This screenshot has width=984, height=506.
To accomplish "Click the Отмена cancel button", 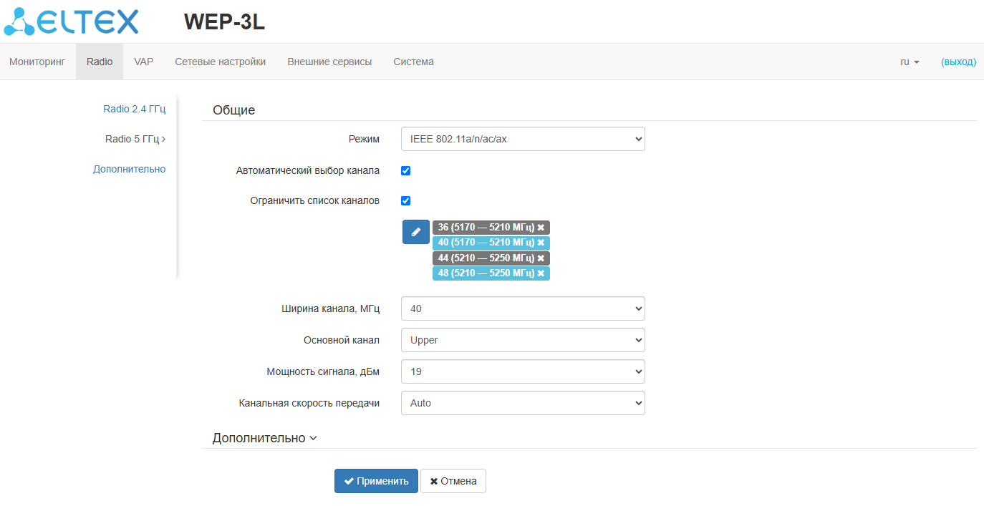I will click(x=453, y=481).
